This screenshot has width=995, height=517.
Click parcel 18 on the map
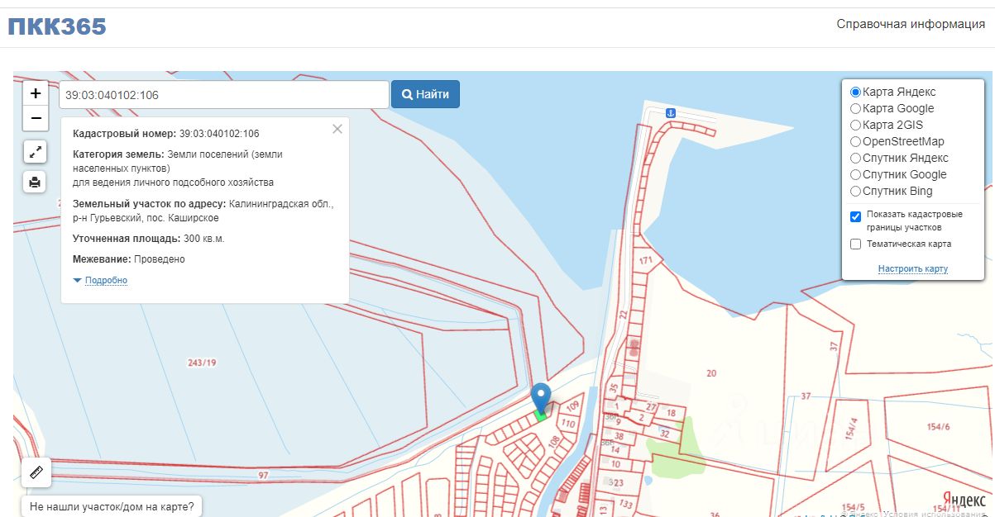(671, 413)
